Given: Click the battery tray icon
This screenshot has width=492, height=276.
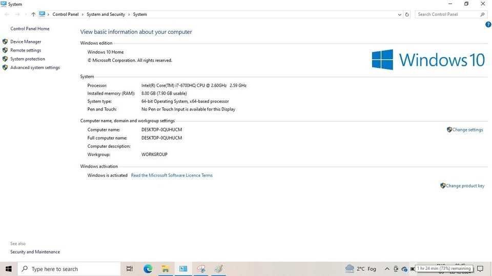Looking at the screenshot, I should [x=412, y=269].
